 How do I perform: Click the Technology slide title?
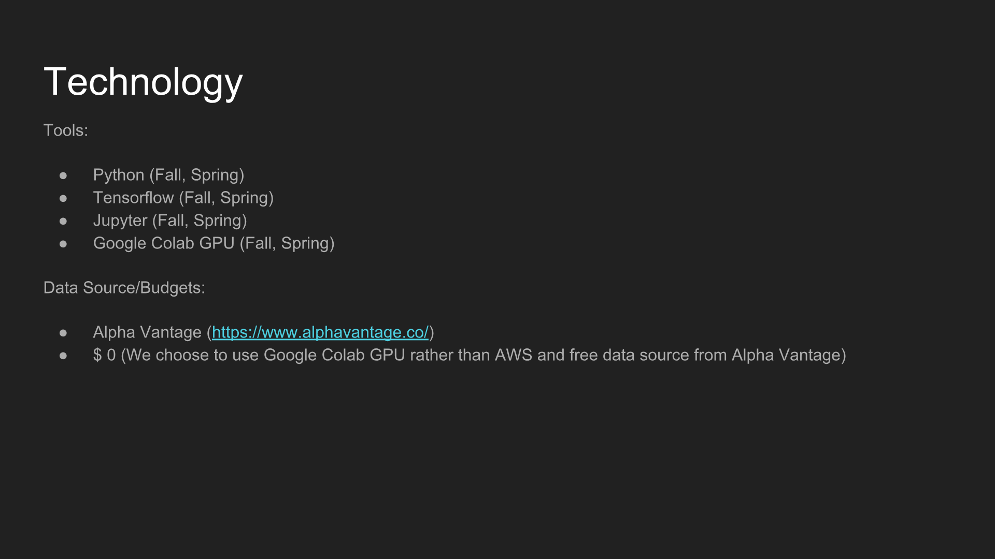[x=143, y=82]
